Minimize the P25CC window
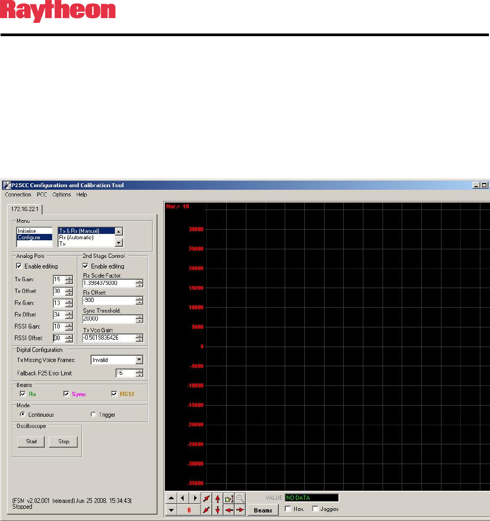The image size is (490, 521). pyautogui.click(x=476, y=185)
